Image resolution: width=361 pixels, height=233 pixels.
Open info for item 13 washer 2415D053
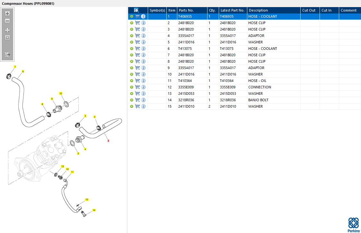click(143, 94)
